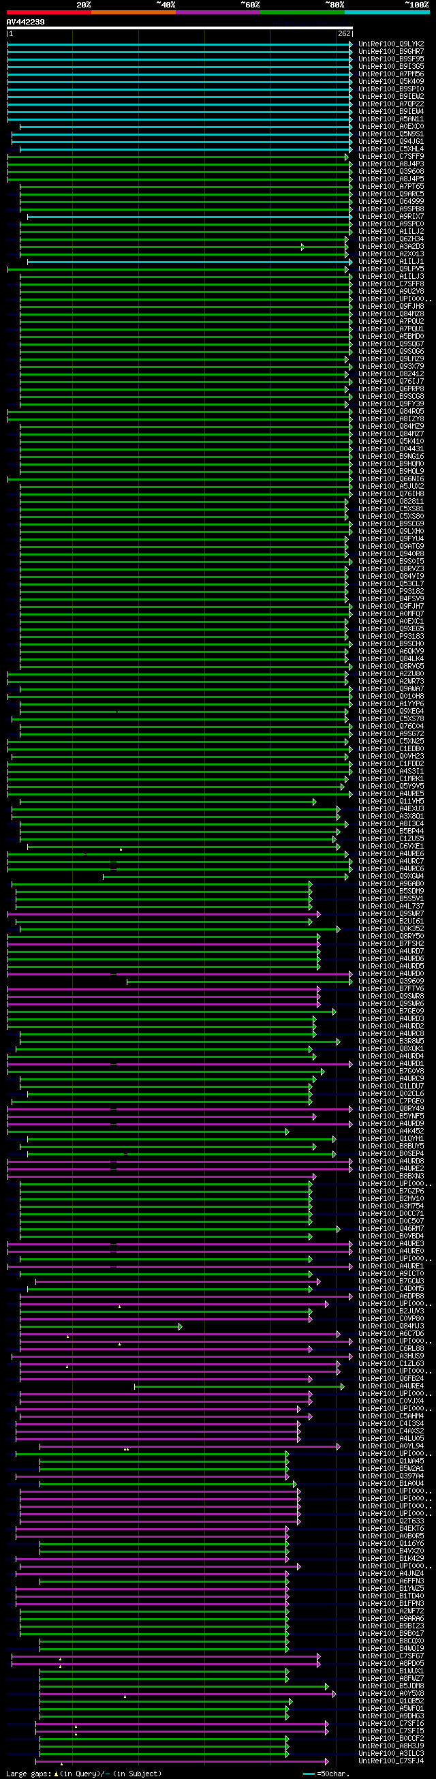Open hit UniRef100_A7PM56
Image resolution: width=436 pixels, height=1779 pixels.
391,74
